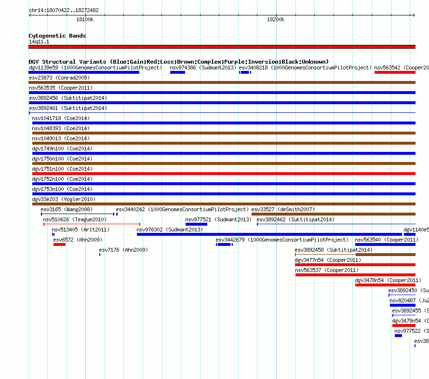The height and width of the screenshot is (379, 429).
Task: Click esv33527 deSmith2007 label
Action: 283,209
